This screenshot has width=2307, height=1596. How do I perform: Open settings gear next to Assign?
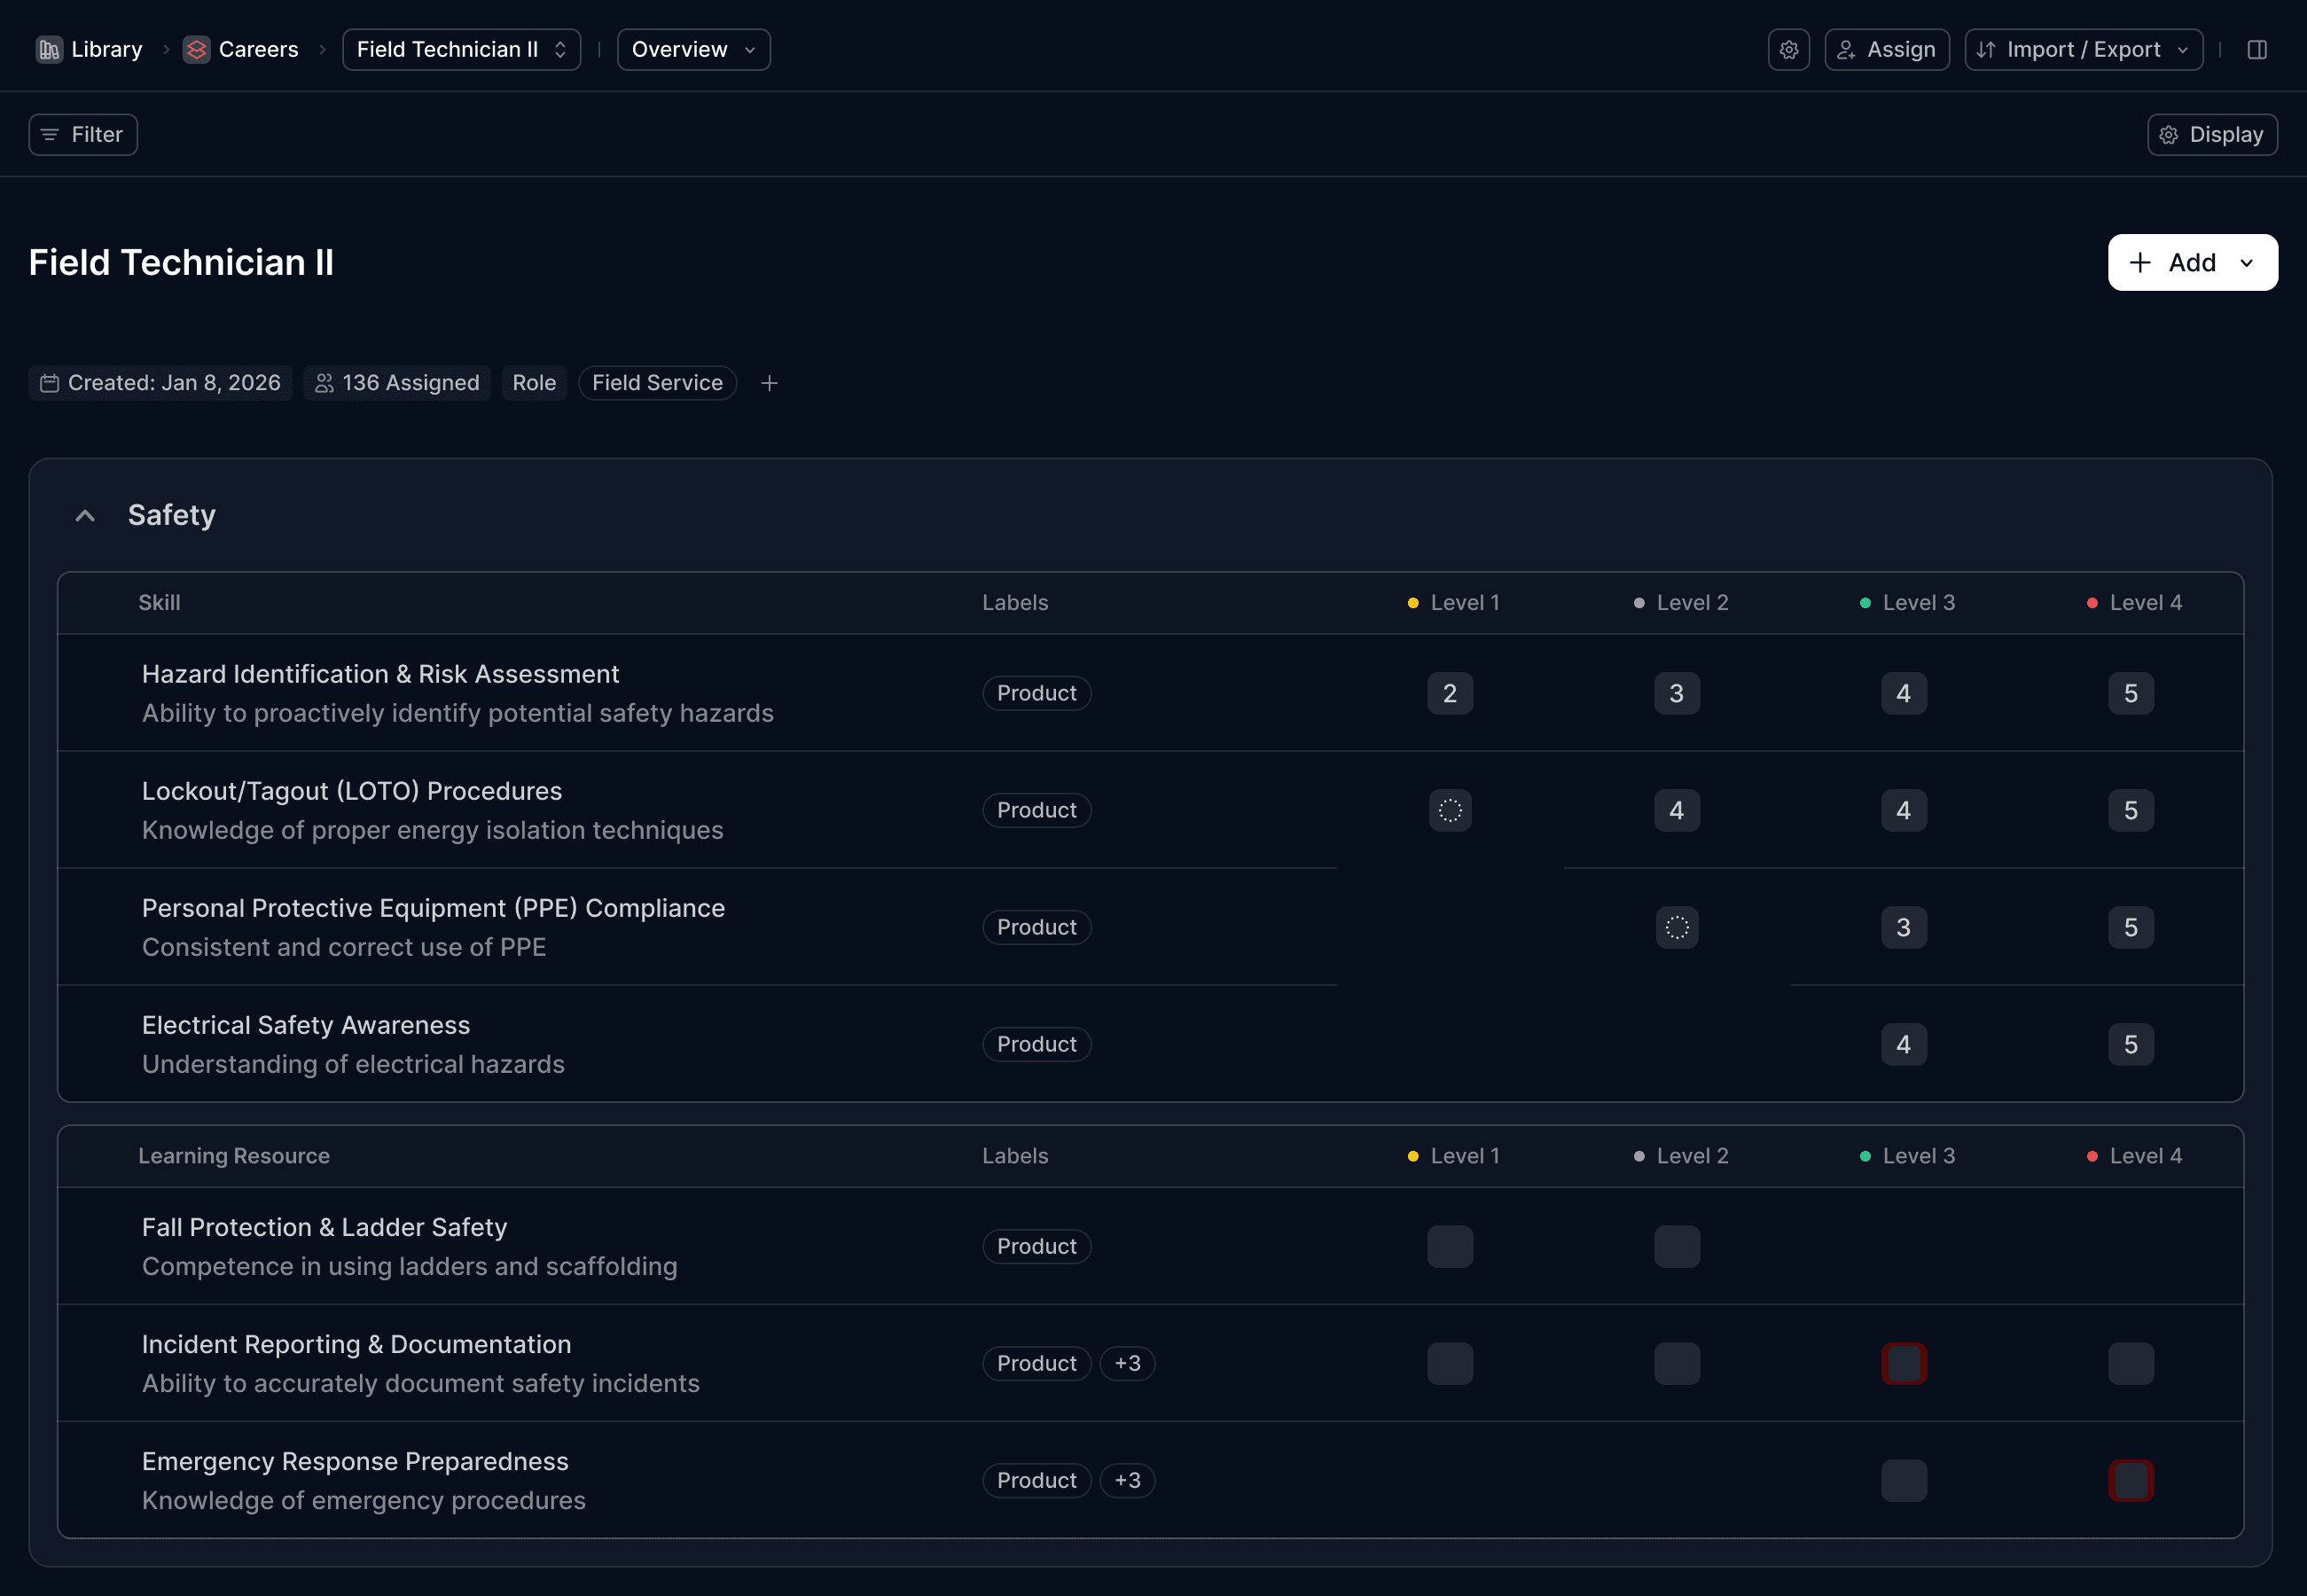tap(1788, 49)
